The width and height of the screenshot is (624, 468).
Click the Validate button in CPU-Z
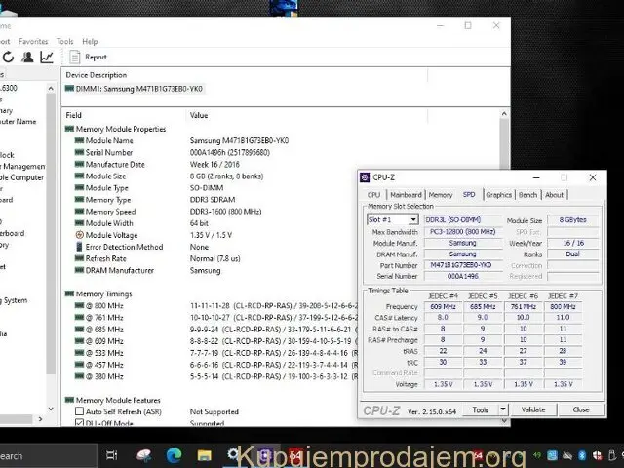[533, 409]
